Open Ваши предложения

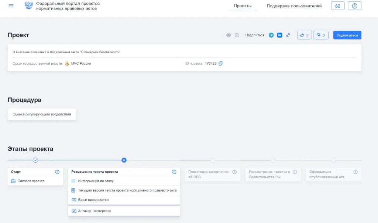click(124, 200)
